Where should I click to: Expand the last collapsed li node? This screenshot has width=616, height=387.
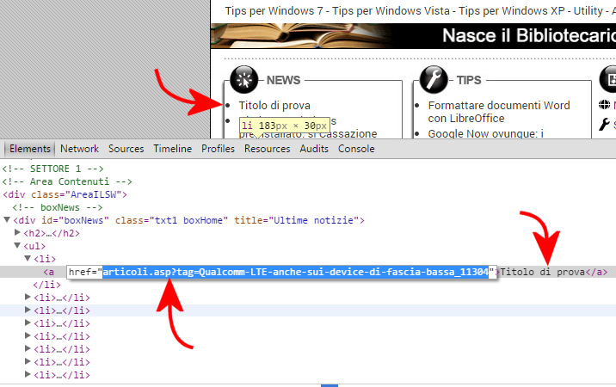click(28, 374)
